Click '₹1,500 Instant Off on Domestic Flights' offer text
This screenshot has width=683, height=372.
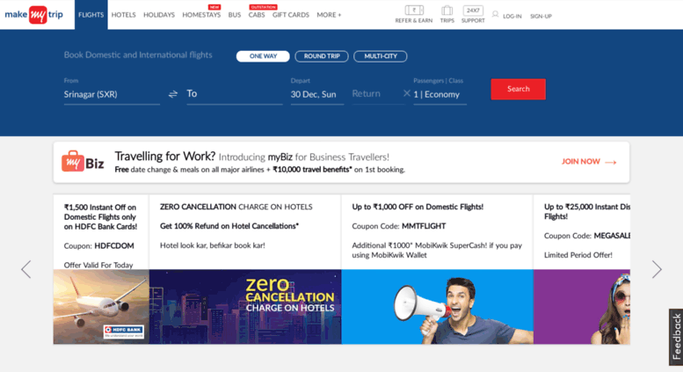pos(100,217)
